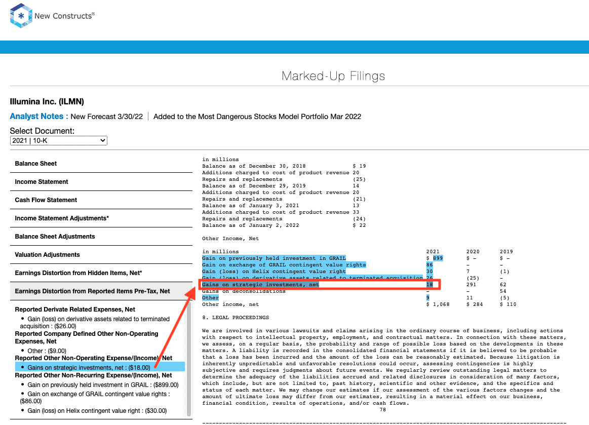Click page number 78 in filing
Screen dimensions: 589x425
click(383, 410)
